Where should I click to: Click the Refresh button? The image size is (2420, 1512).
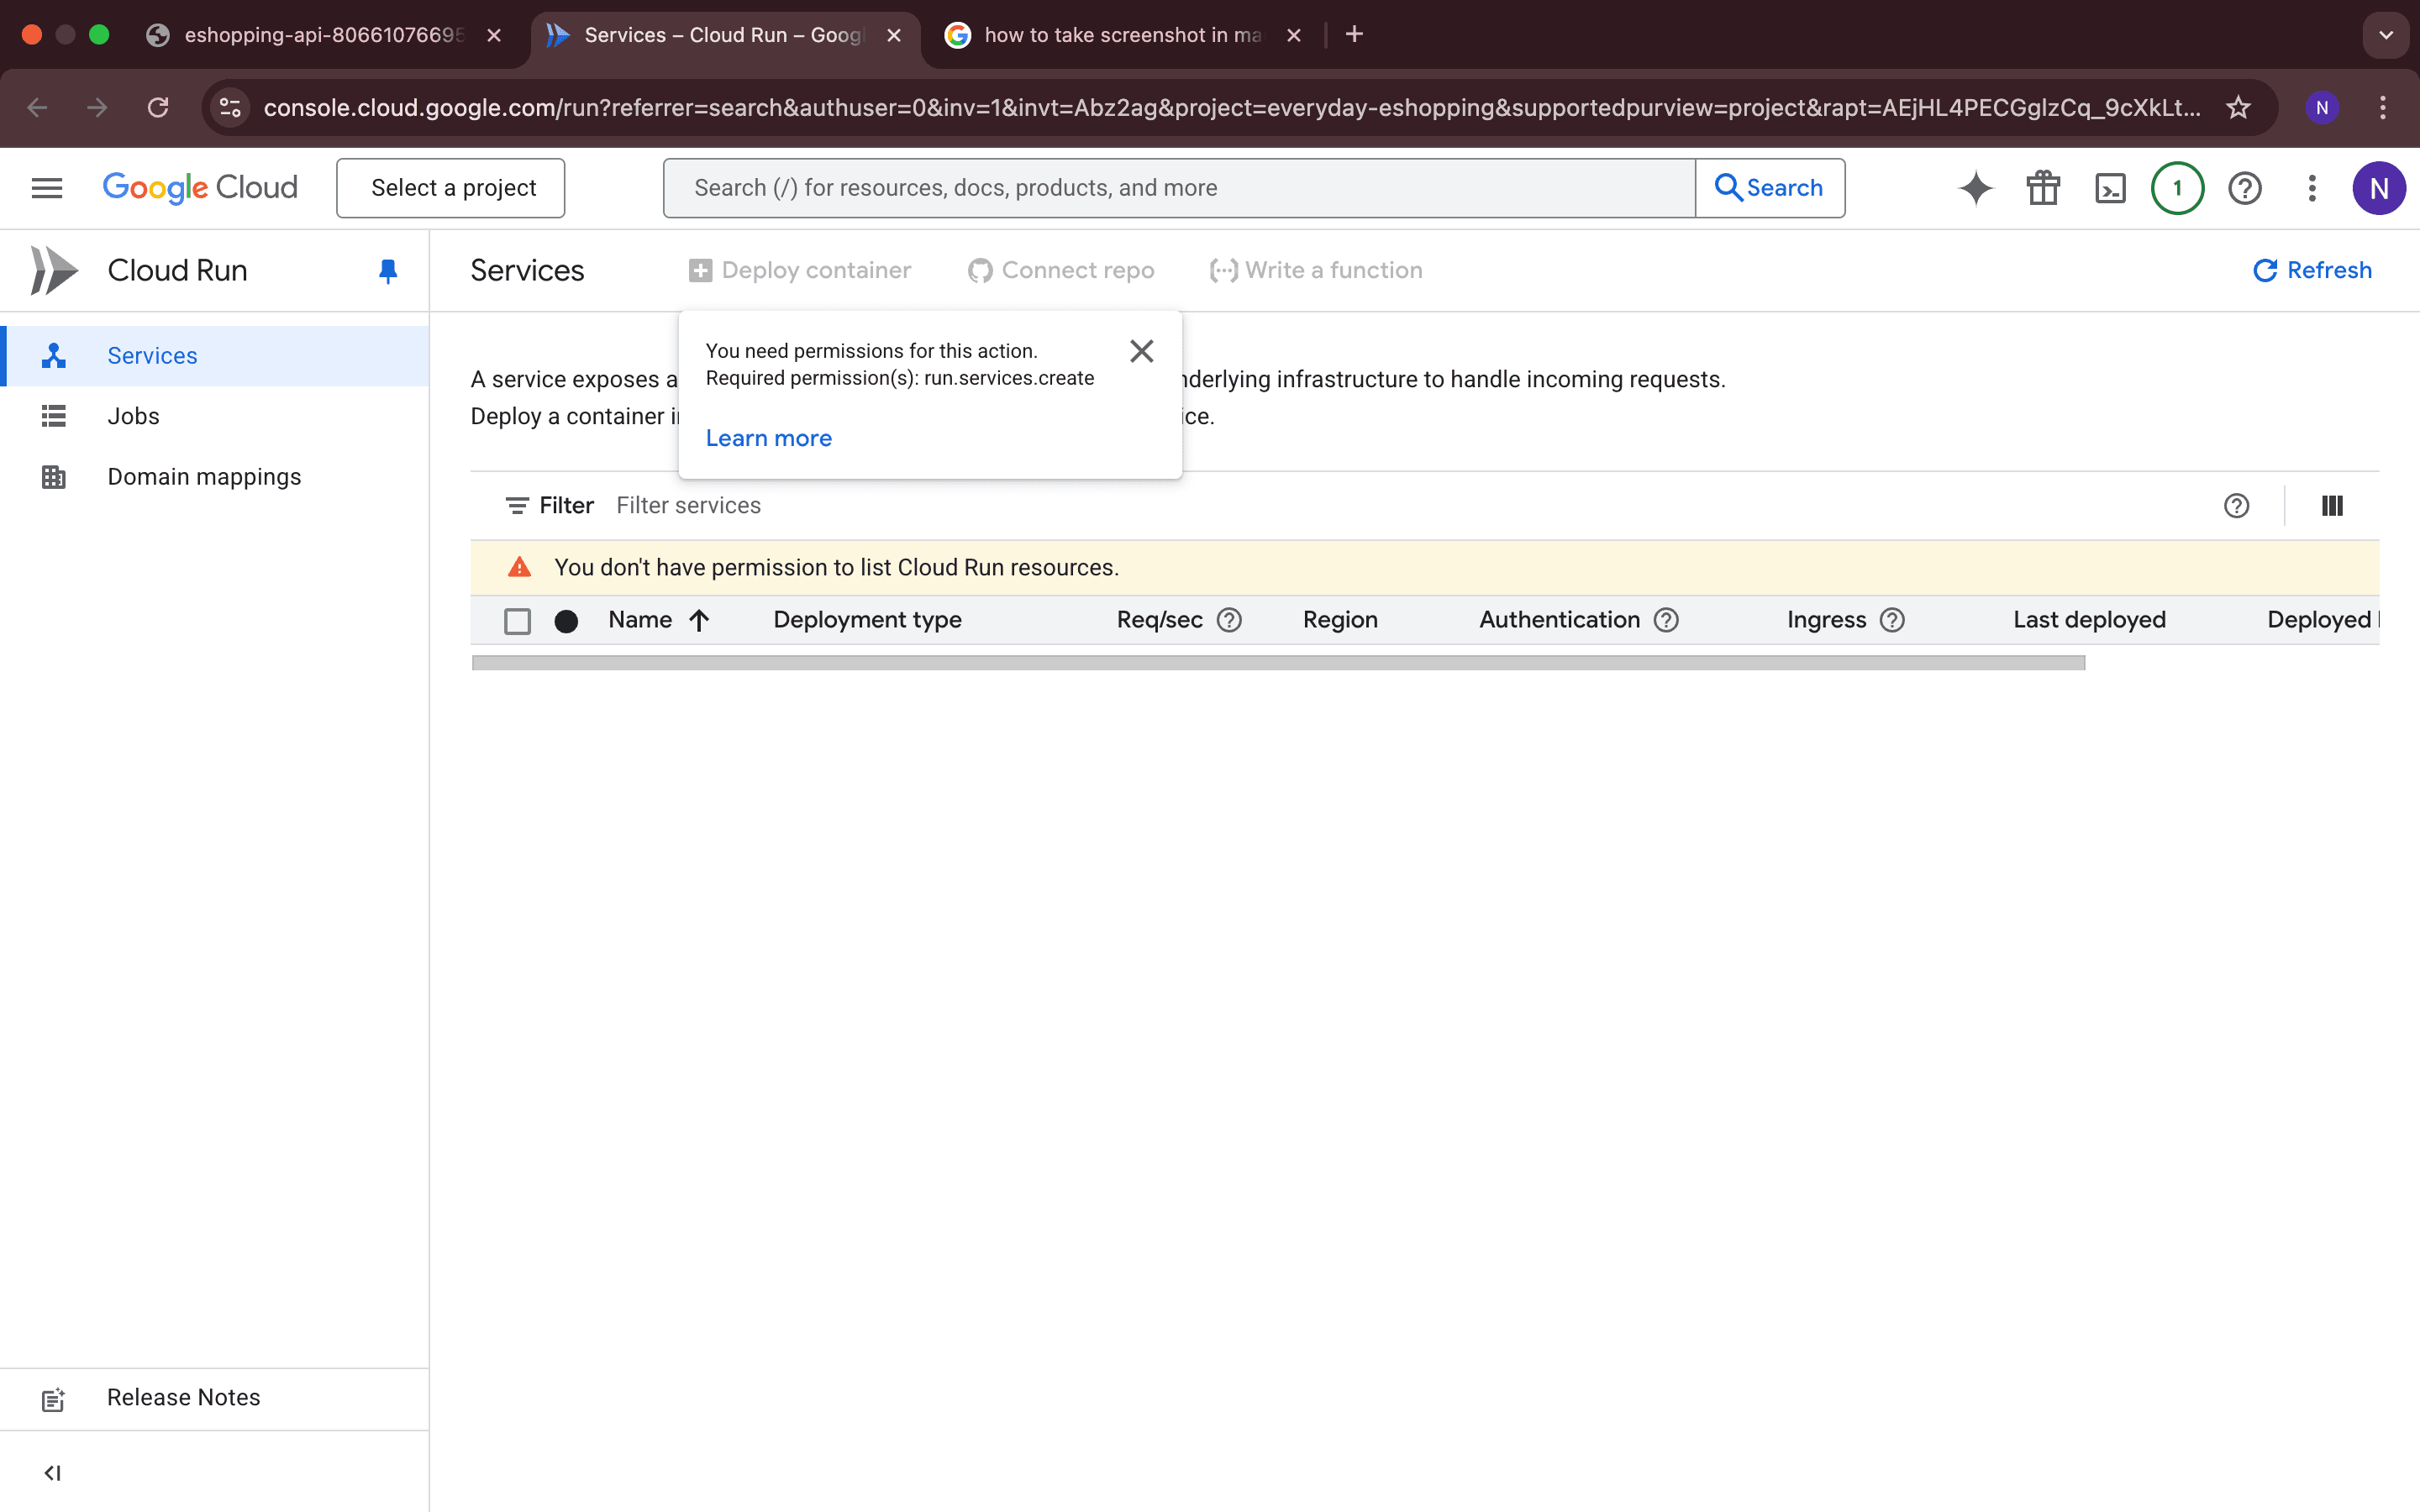[x=2312, y=270]
